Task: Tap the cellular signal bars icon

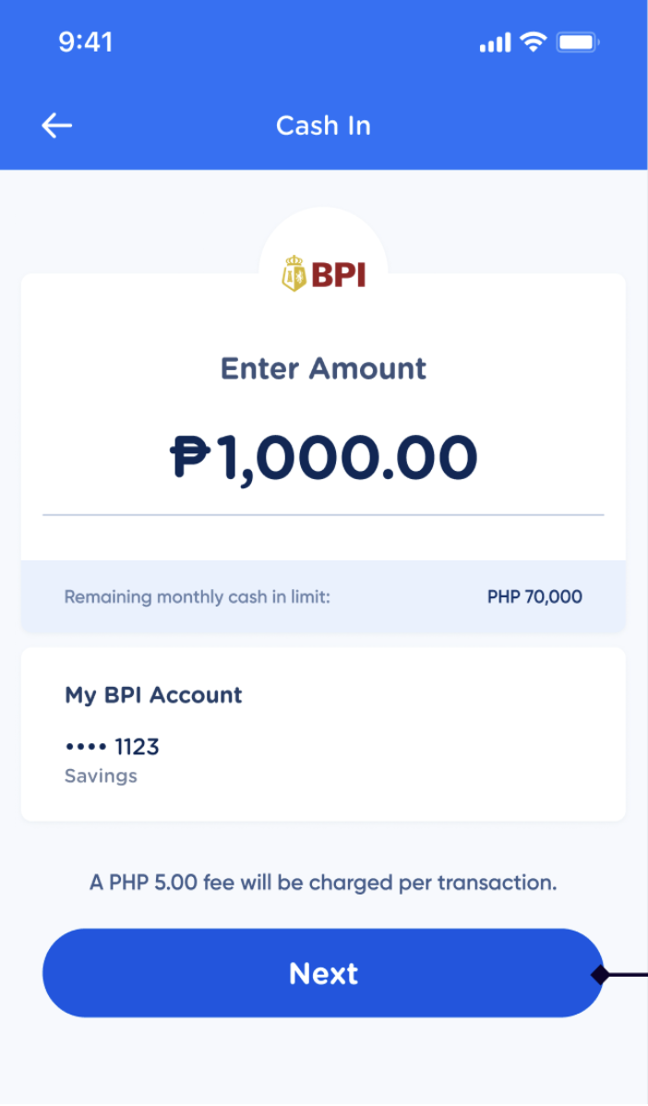Action: (x=492, y=41)
